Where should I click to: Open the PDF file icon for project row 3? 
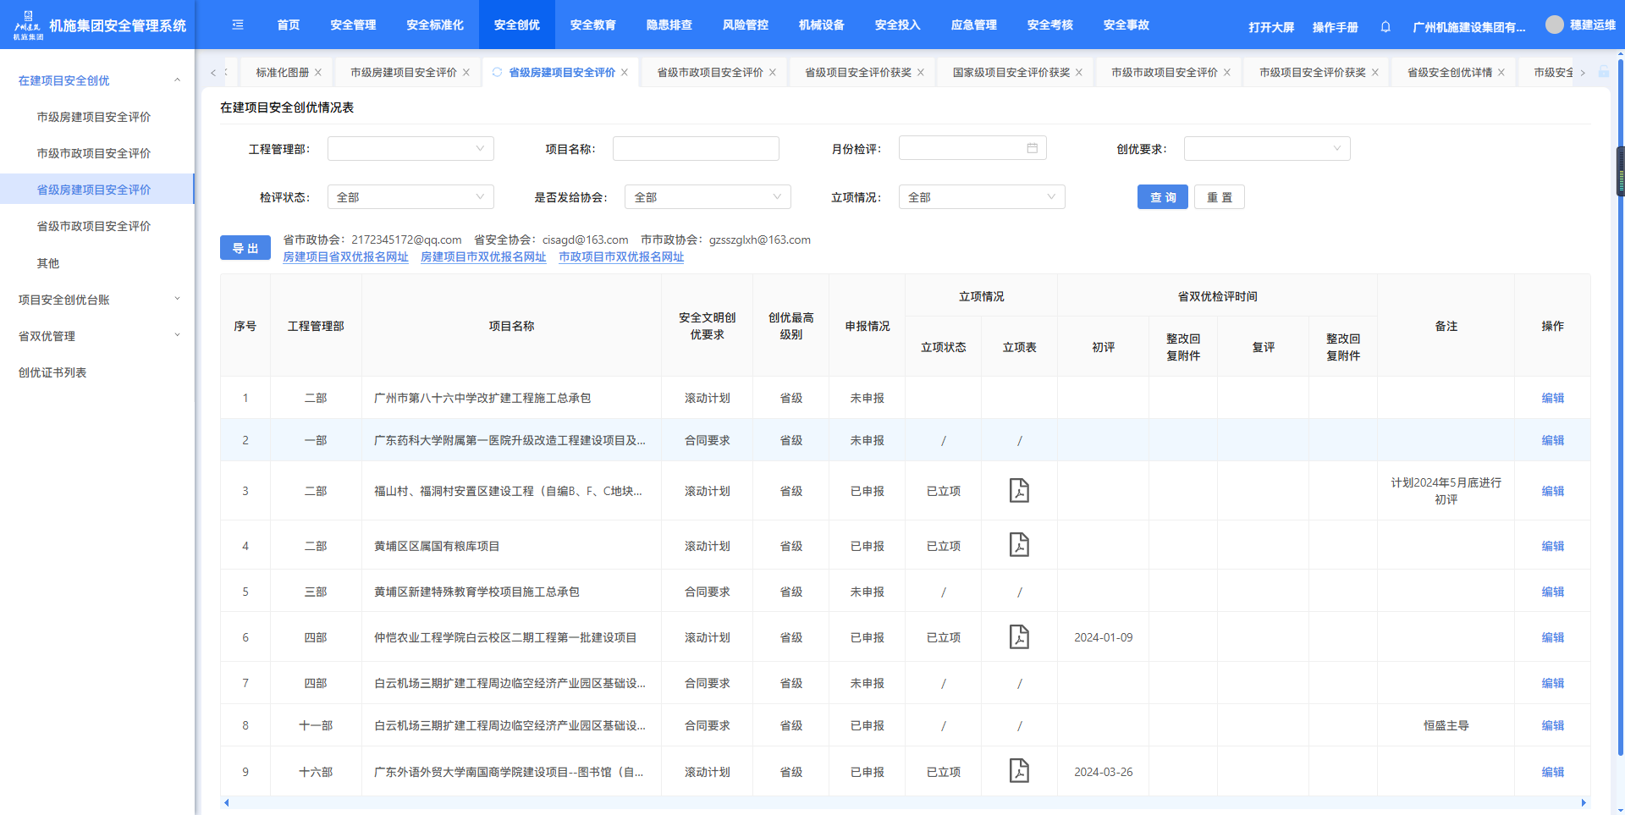coord(1019,491)
